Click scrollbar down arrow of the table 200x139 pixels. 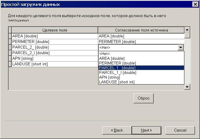point(187,87)
